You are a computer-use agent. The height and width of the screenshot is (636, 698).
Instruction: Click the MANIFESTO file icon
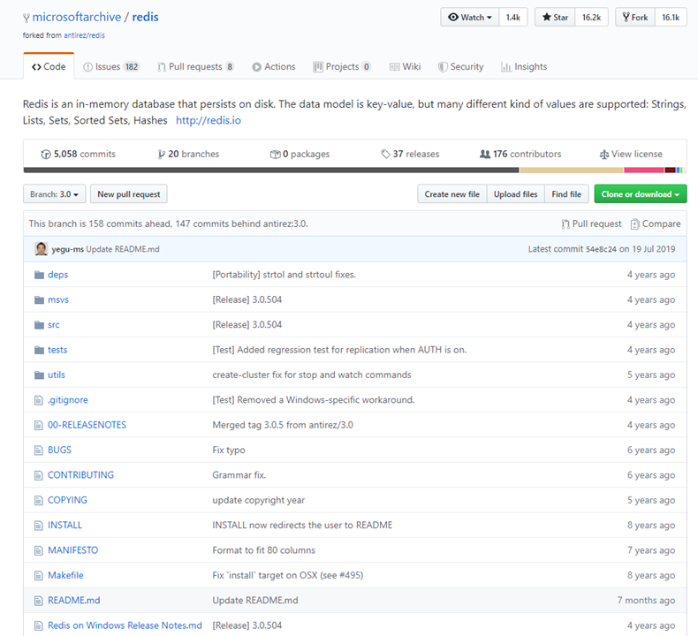point(39,550)
